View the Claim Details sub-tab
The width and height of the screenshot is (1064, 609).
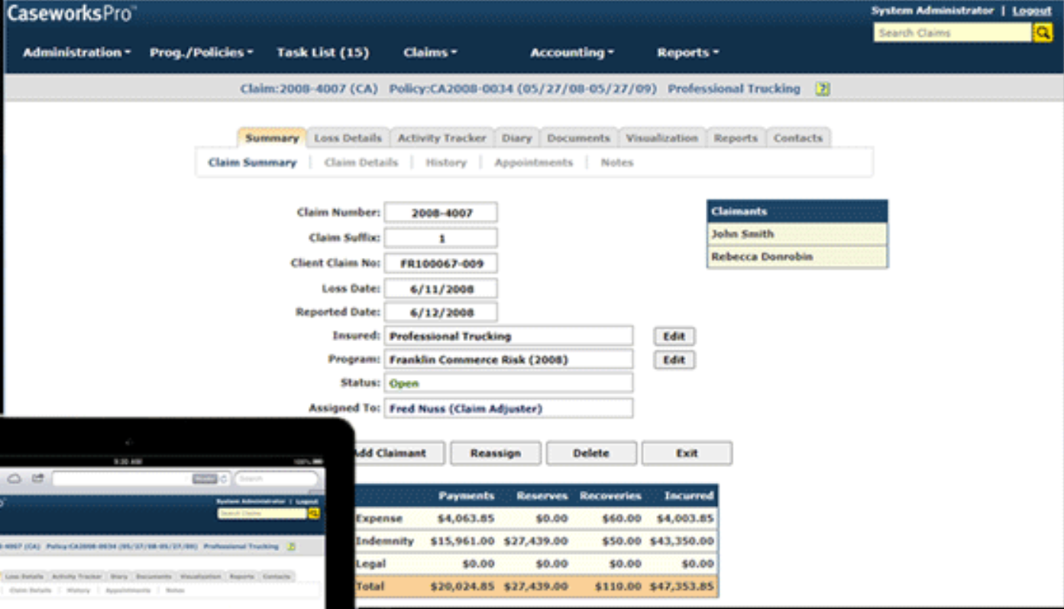coord(361,162)
